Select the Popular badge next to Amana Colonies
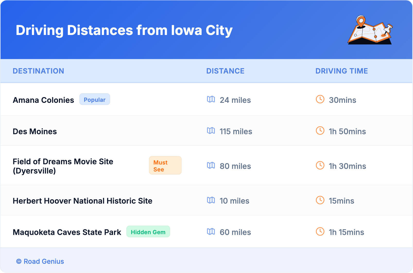413x273 pixels. [x=94, y=99]
